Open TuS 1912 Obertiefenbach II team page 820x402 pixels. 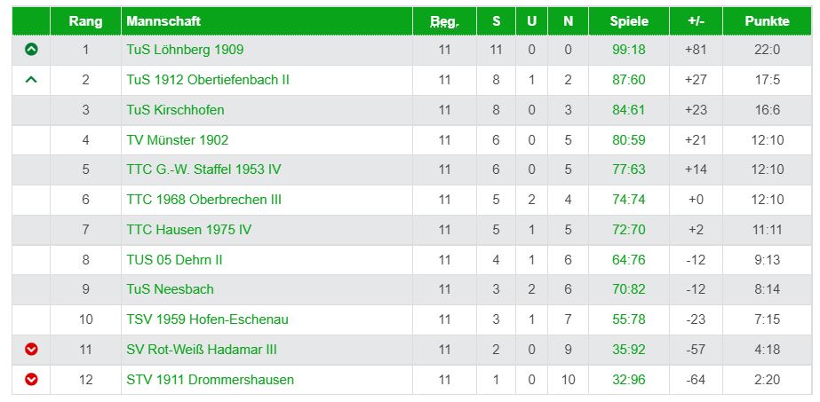tap(208, 80)
